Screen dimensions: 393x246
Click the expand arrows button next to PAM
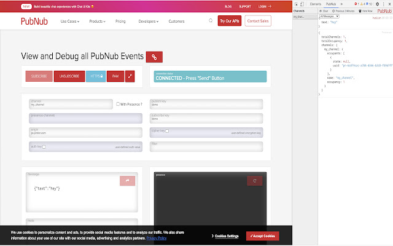pyautogui.click(x=130, y=76)
